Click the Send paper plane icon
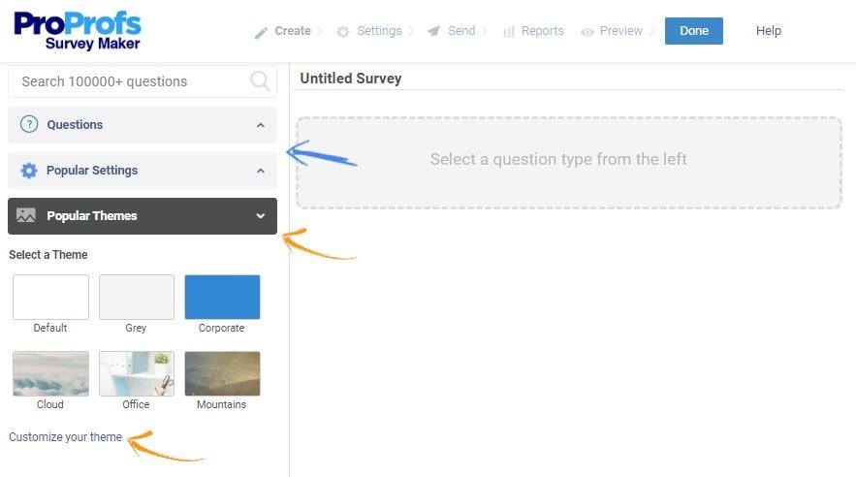 coord(433,31)
